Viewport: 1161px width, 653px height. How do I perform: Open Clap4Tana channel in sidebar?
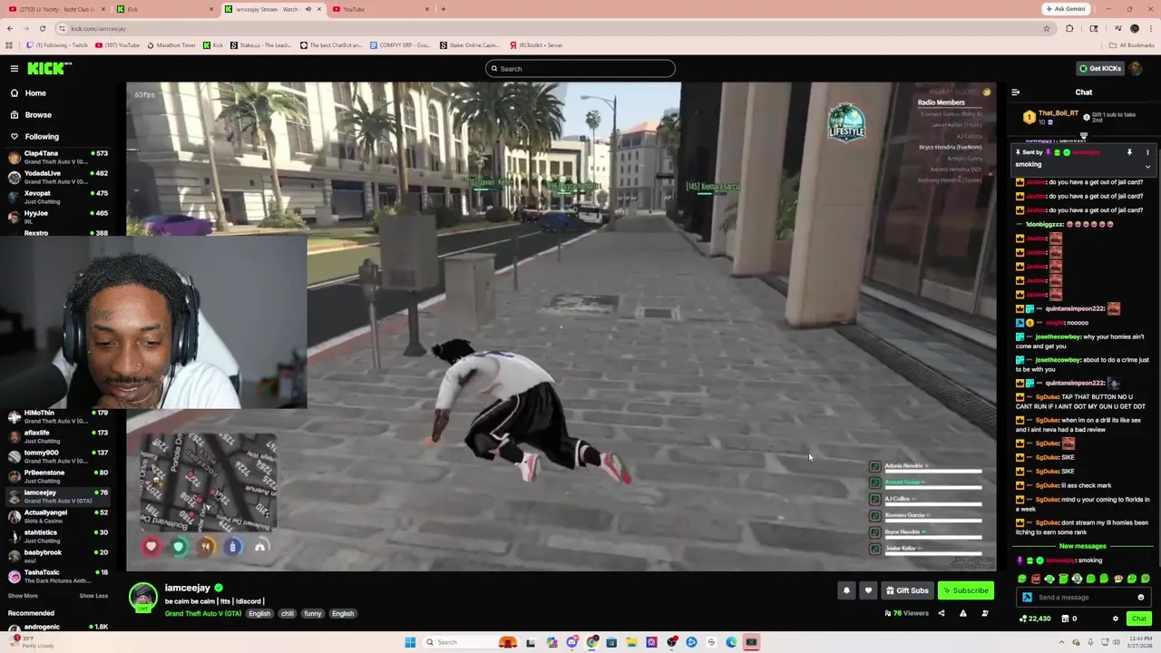pos(56,157)
